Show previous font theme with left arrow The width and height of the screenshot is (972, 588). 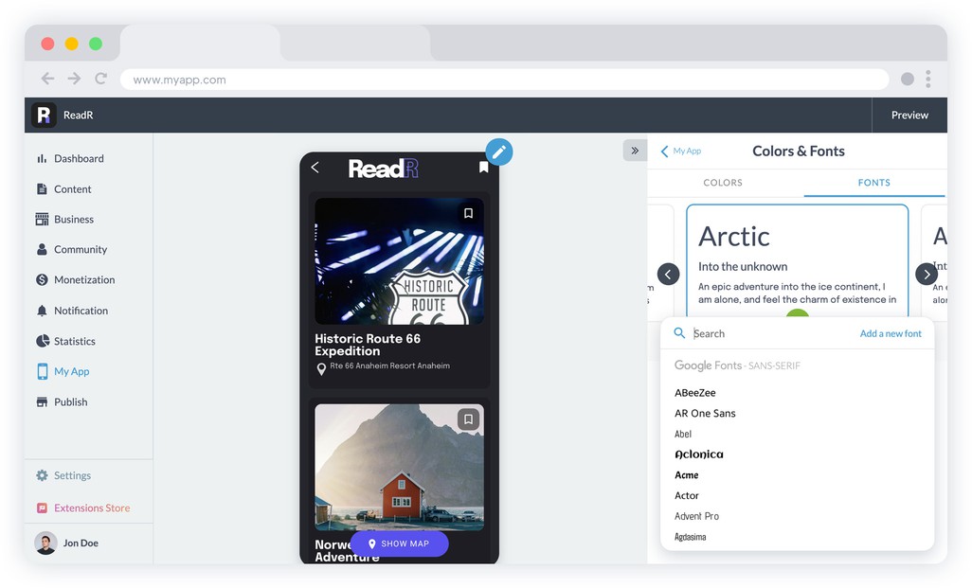pyautogui.click(x=668, y=274)
